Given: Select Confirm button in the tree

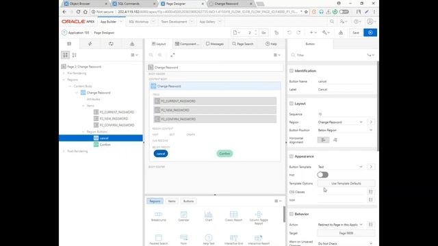Looking at the screenshot, I should 105,145.
